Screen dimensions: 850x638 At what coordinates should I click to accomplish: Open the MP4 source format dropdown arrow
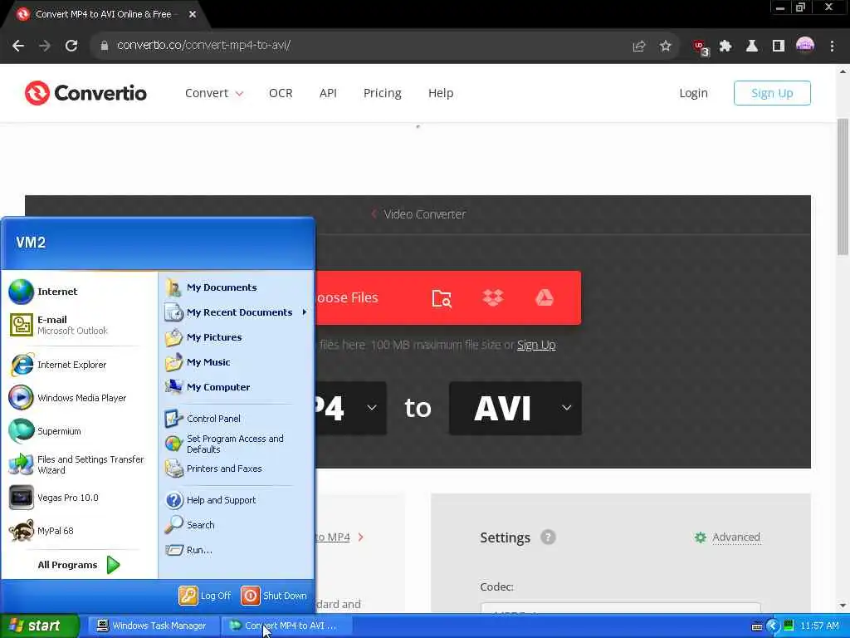pyautogui.click(x=372, y=407)
